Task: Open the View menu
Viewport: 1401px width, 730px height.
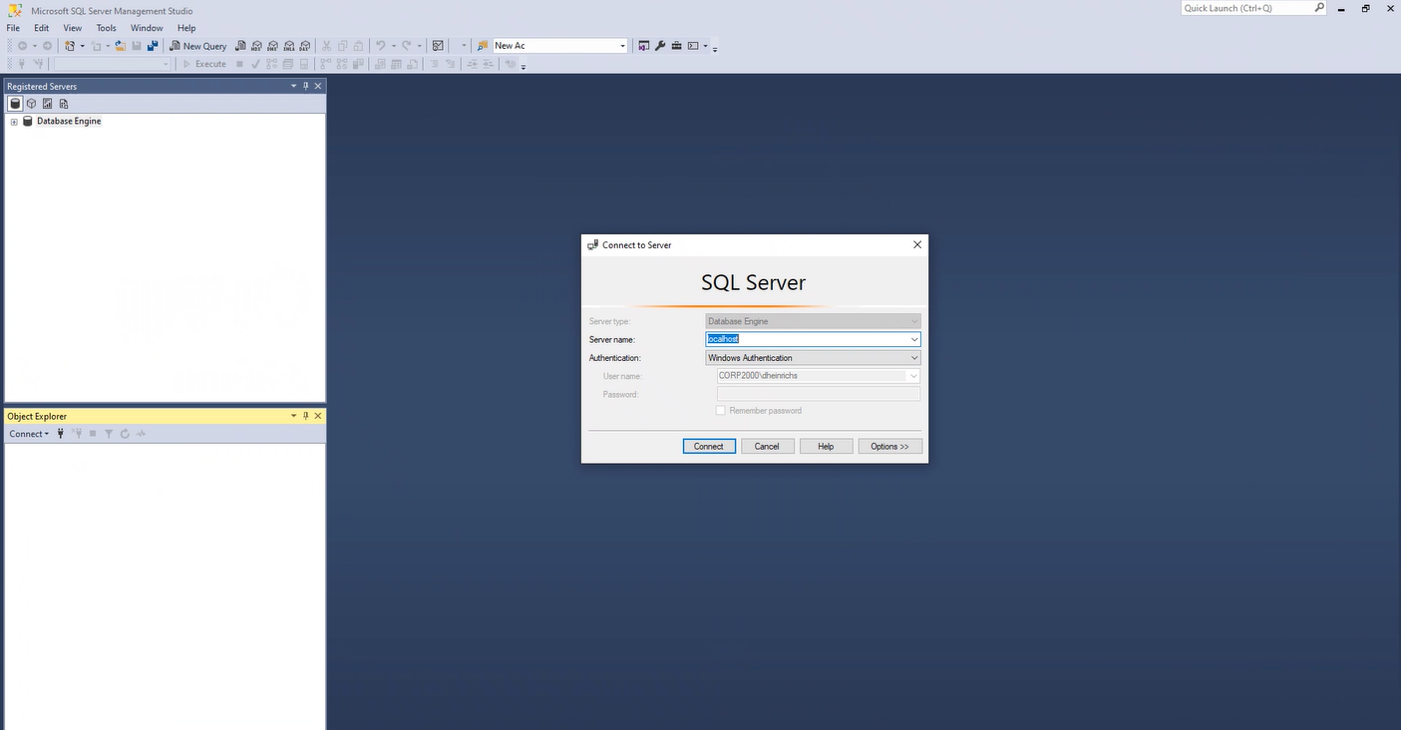Action: [x=73, y=28]
